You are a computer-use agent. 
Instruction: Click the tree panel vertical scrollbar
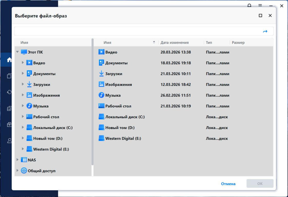pos(92,103)
